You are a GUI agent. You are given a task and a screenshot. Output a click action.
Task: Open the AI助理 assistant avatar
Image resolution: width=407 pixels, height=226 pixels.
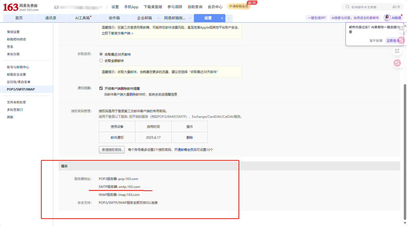tap(387, 17)
